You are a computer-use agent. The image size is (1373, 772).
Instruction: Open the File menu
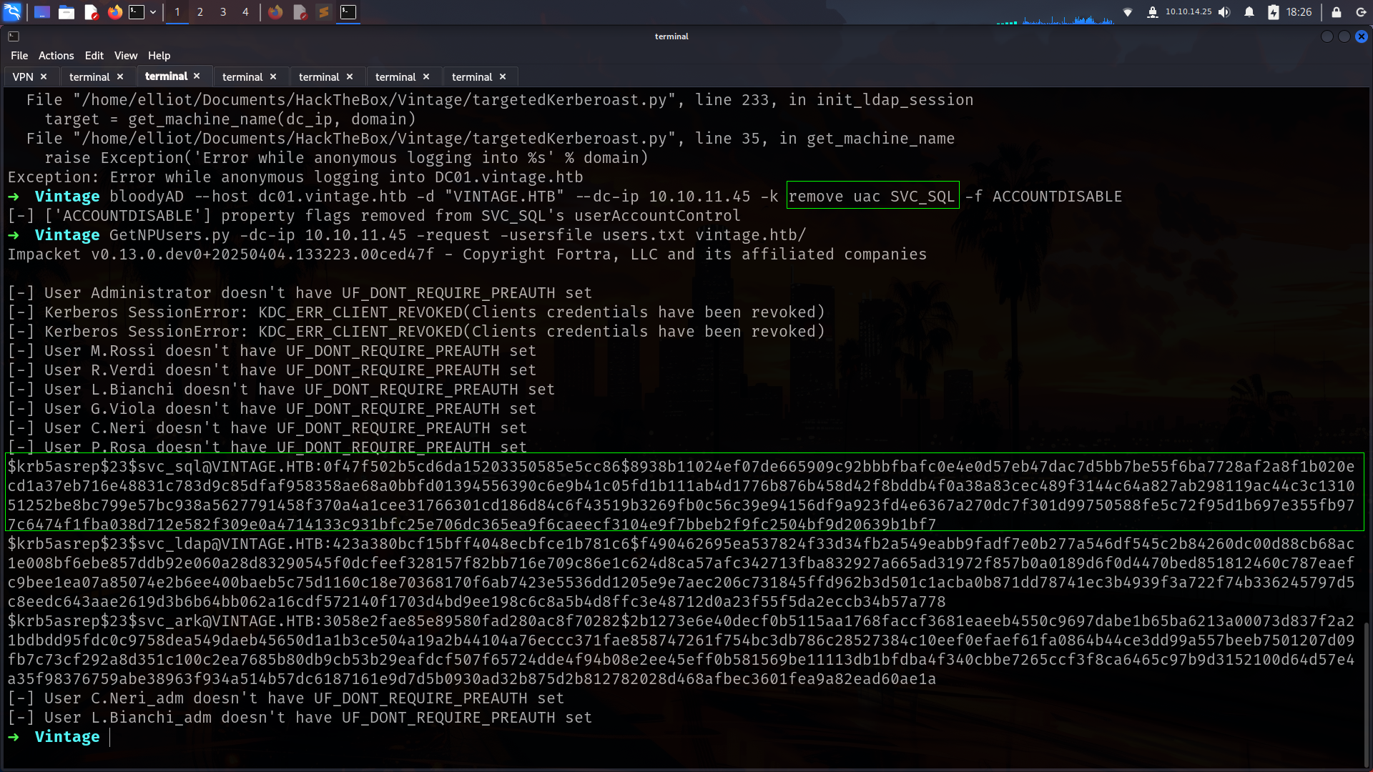click(x=19, y=56)
